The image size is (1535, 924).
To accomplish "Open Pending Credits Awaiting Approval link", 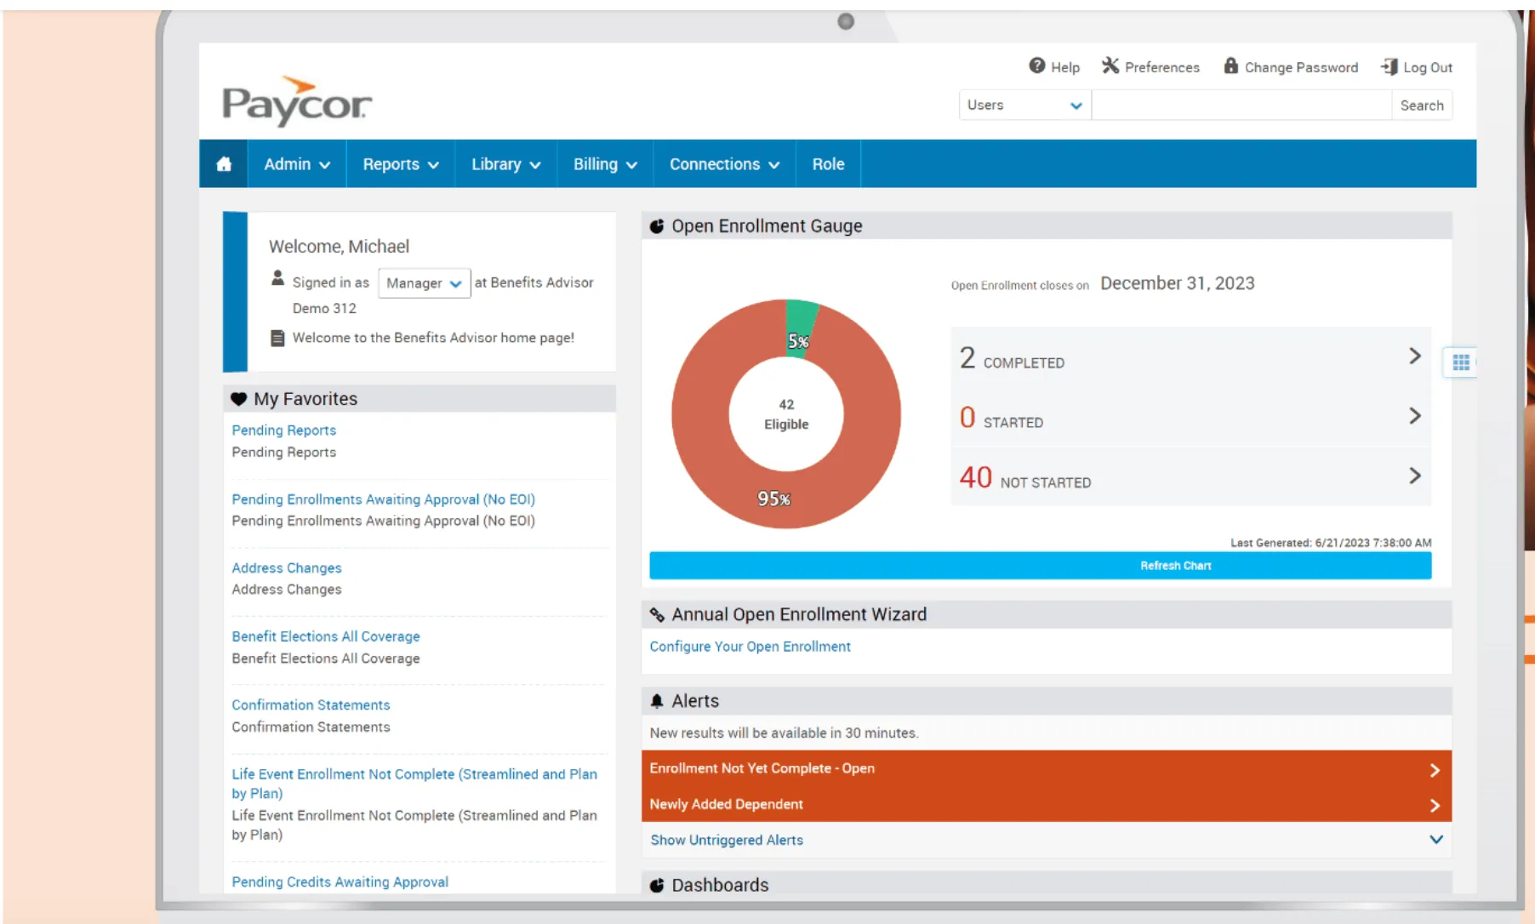I will coord(340,882).
